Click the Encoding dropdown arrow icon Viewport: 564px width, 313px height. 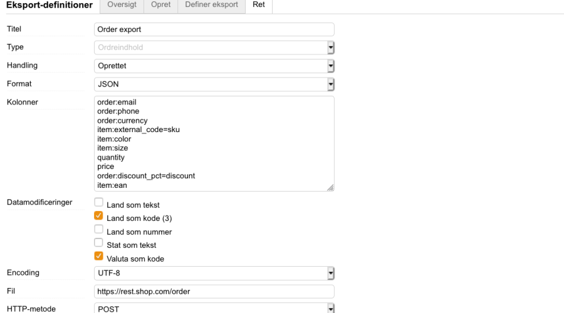click(330, 274)
